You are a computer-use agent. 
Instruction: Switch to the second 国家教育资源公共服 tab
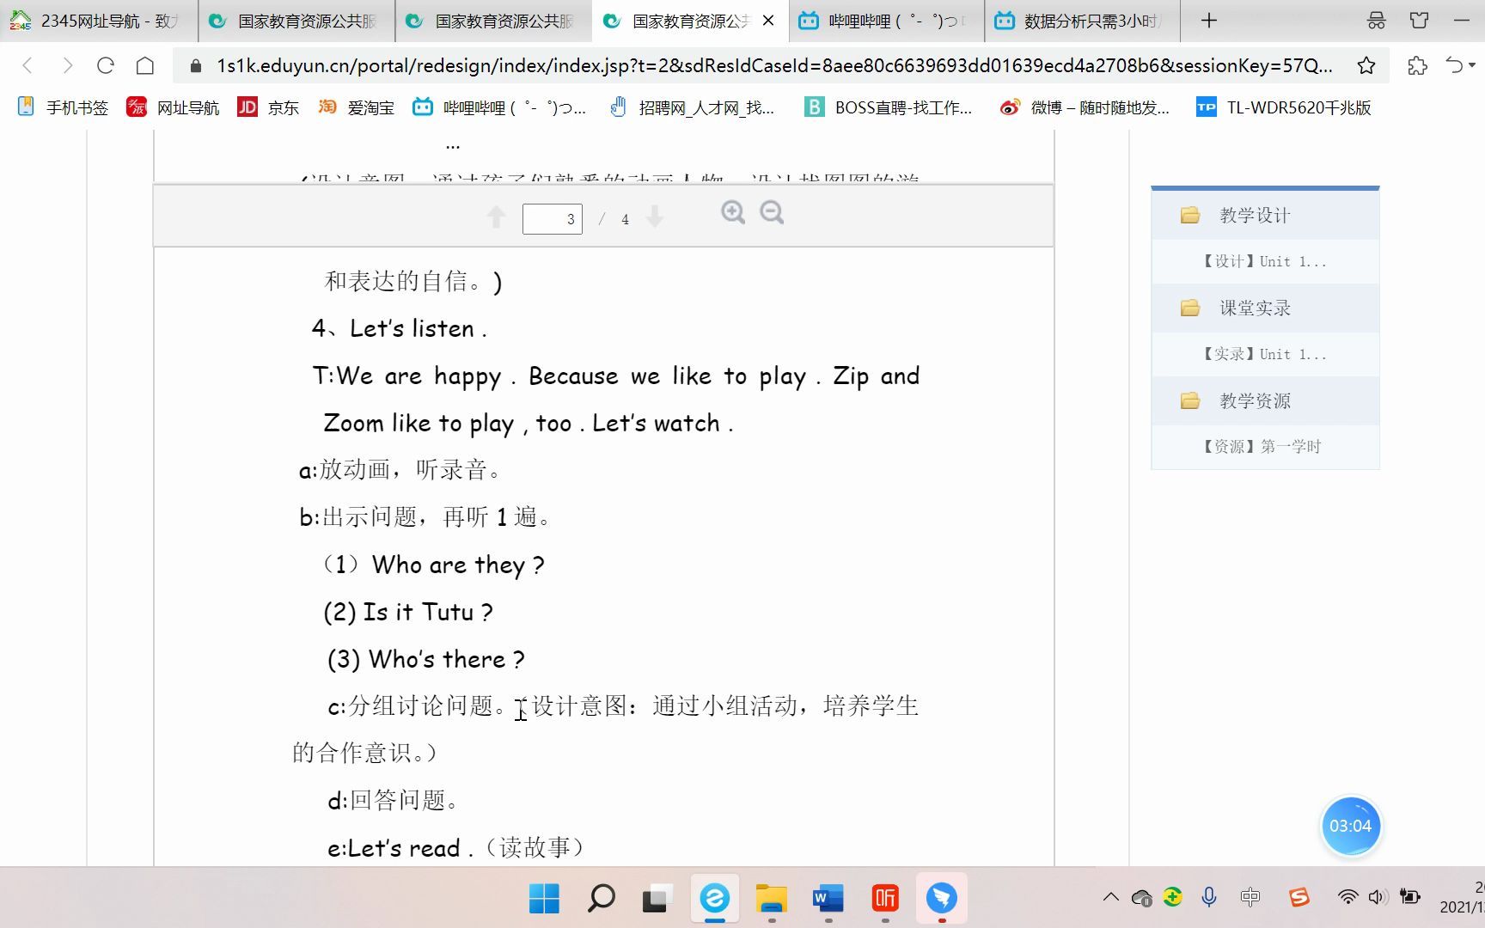coord(494,21)
